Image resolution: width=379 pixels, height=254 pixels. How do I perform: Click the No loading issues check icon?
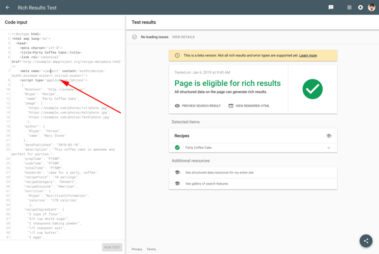pos(135,37)
